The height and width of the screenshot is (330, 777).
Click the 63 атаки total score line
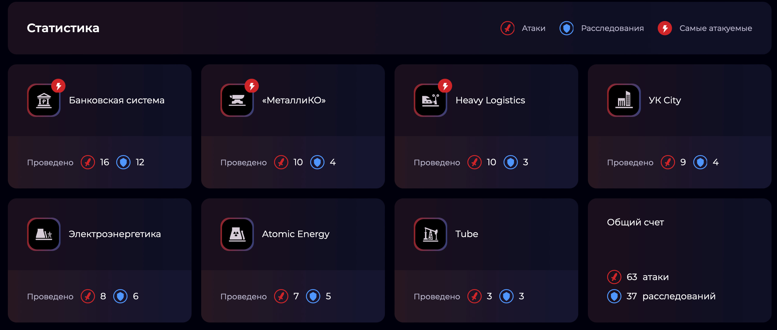click(x=647, y=277)
